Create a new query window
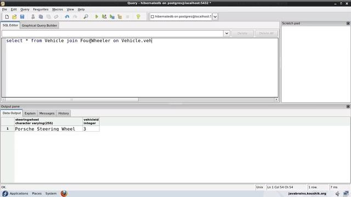This screenshot has height=197, width=351. coord(7,17)
